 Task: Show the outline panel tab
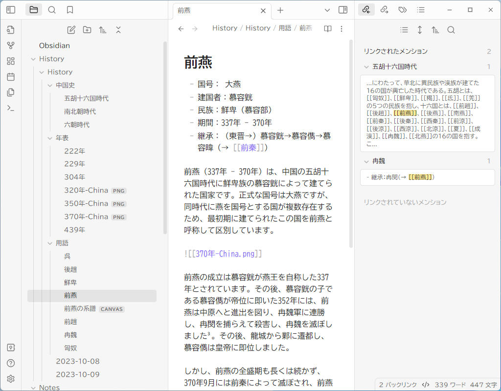tap(421, 10)
